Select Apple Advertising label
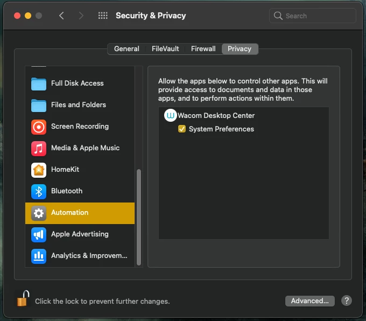Viewport: 366px width, 321px height. [80, 234]
